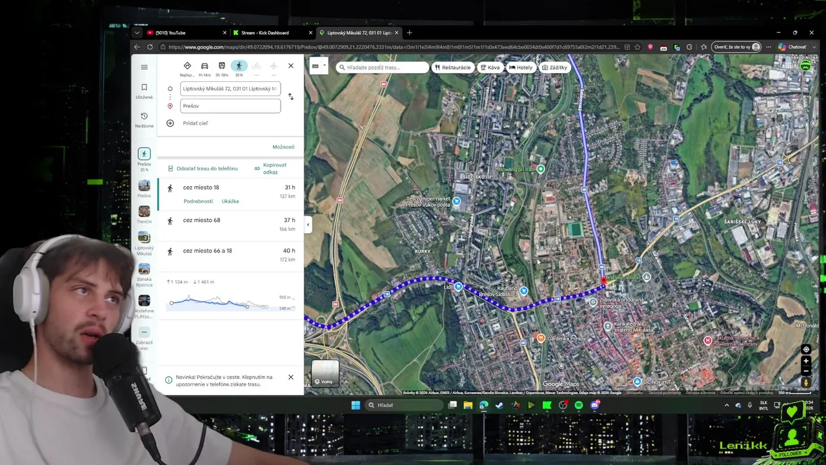Copy link with Kopírovať odkaz

270,169
